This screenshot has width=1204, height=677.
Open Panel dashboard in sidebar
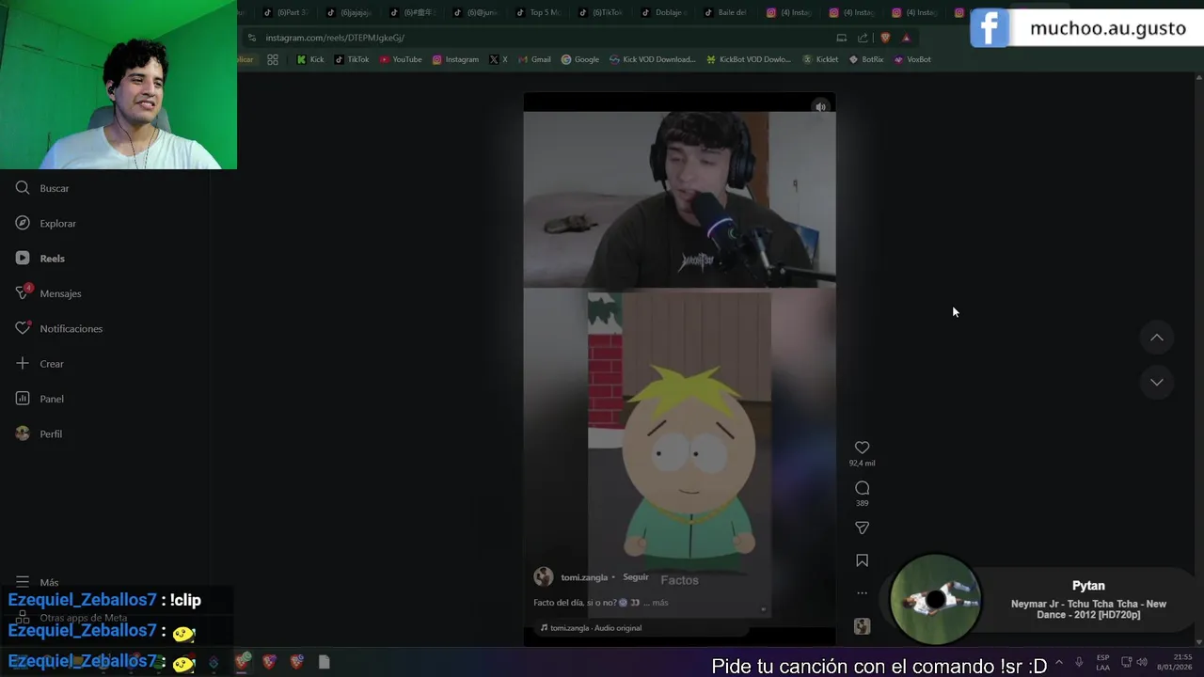40,399
